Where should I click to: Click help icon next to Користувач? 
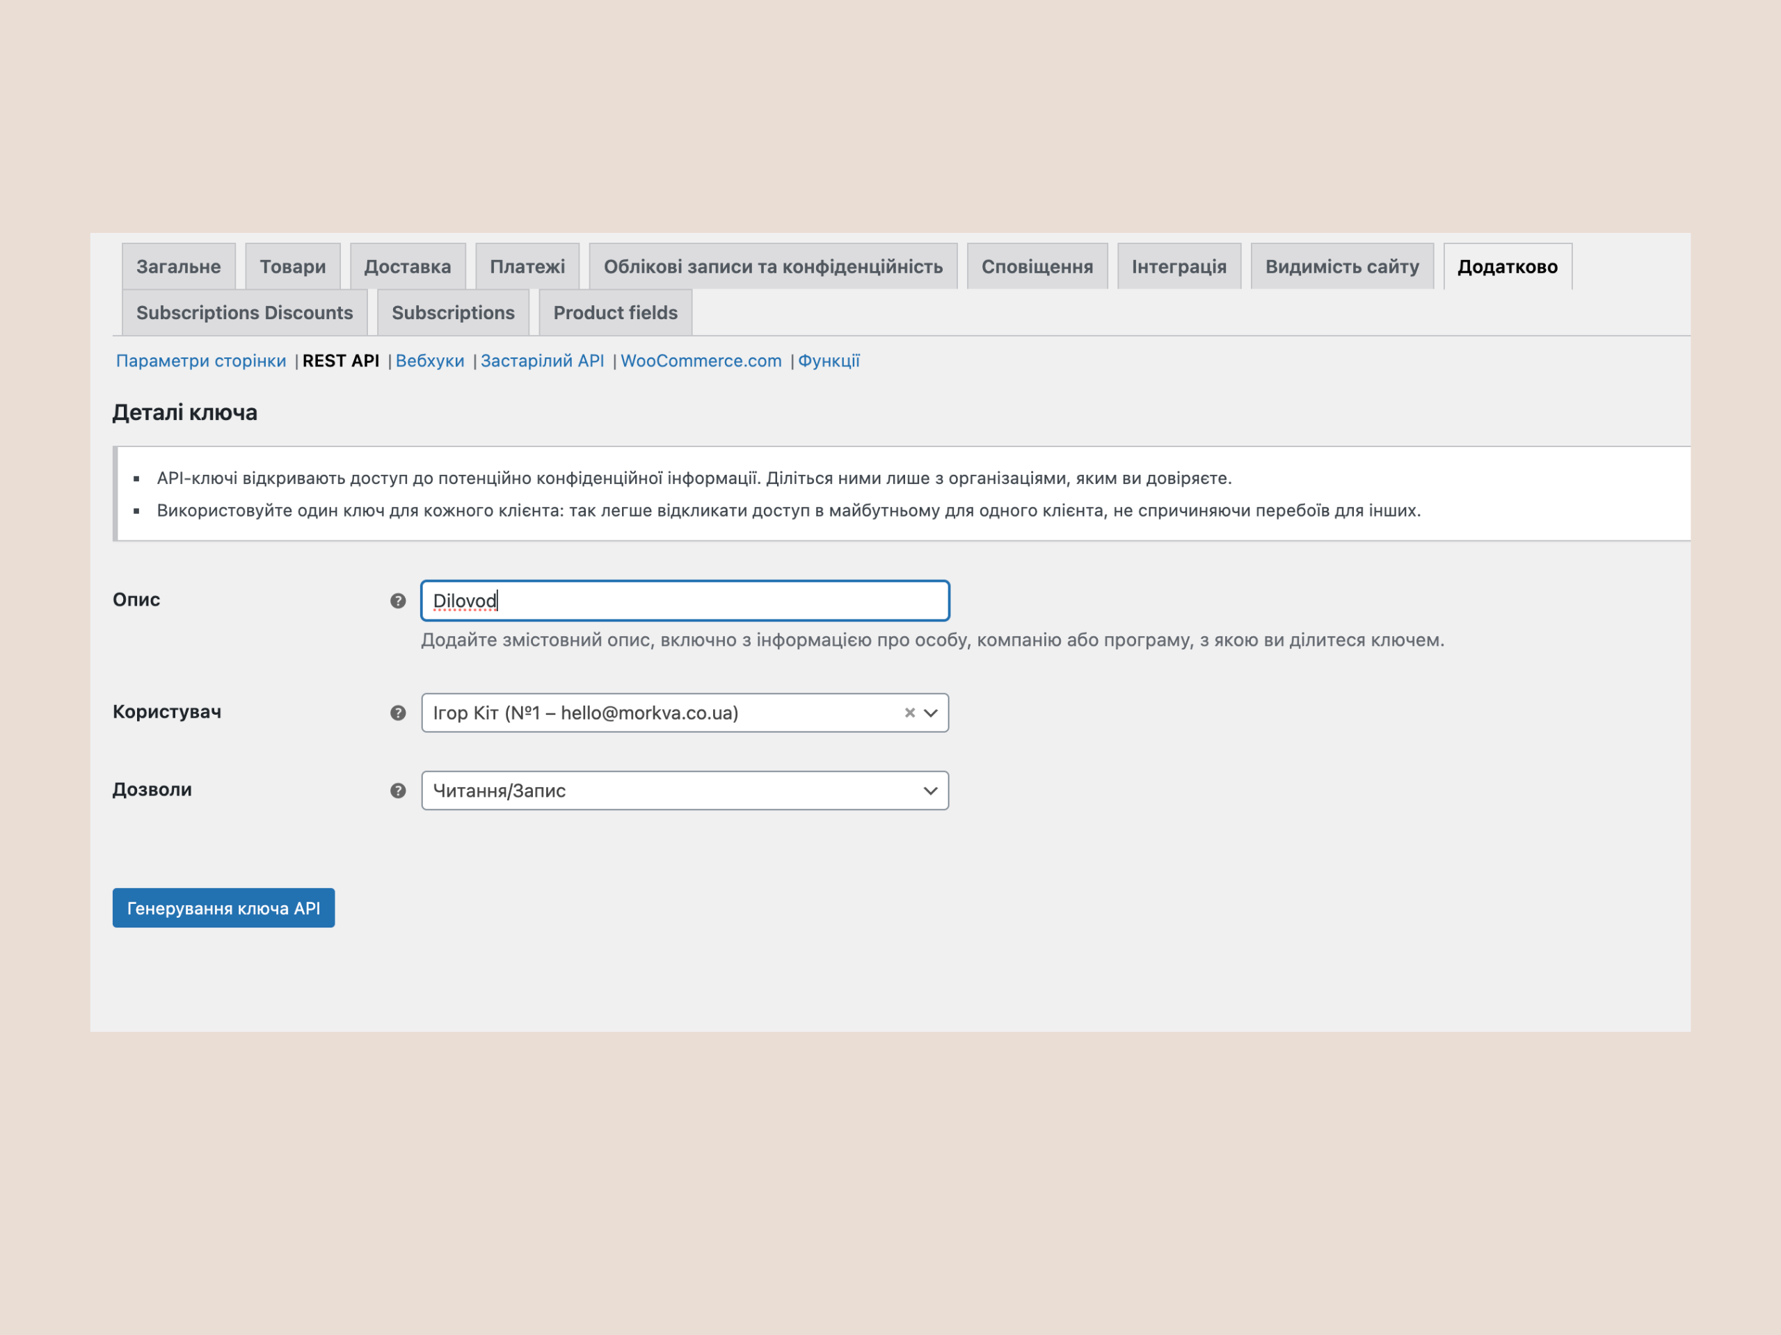[x=398, y=713]
